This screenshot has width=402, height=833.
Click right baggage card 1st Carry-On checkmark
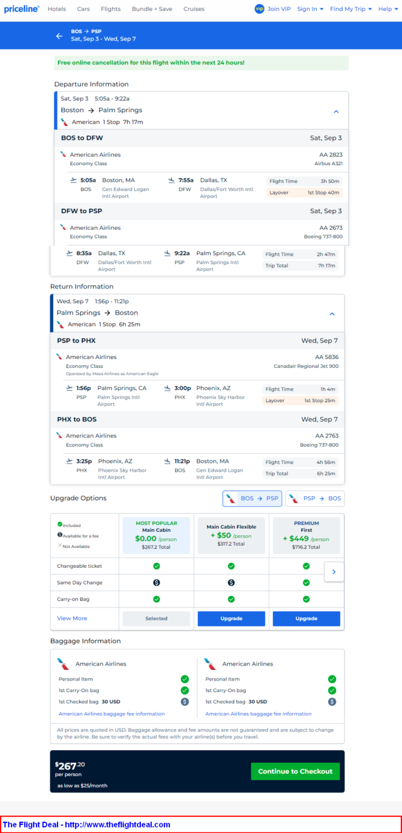332,690
